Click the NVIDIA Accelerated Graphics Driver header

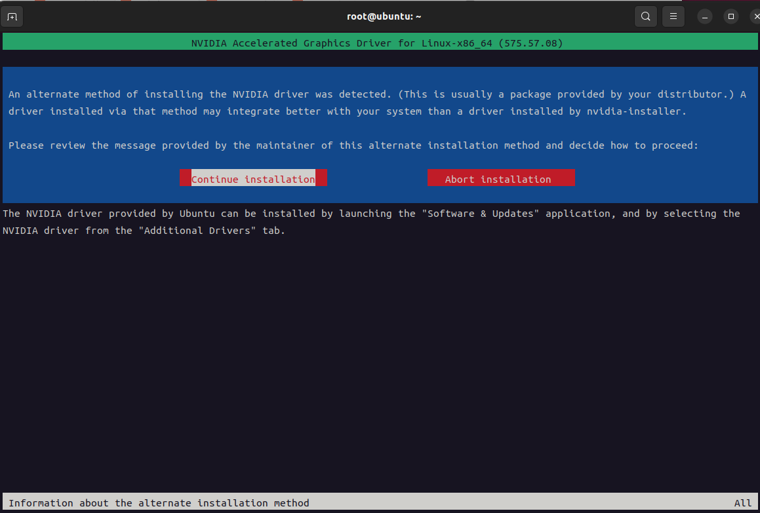tap(377, 43)
